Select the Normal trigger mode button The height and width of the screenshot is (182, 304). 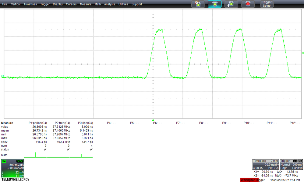coord(215,4)
